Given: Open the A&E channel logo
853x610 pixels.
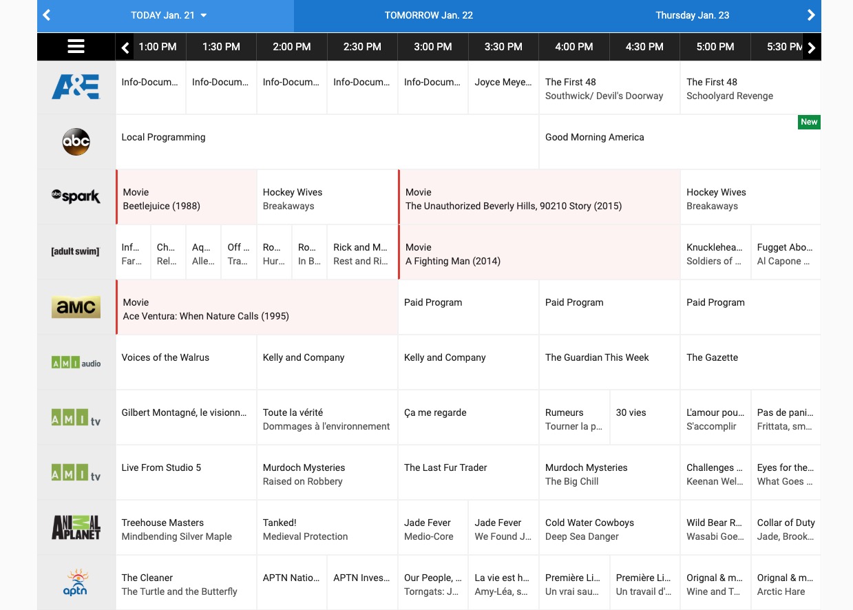Looking at the screenshot, I should (76, 87).
